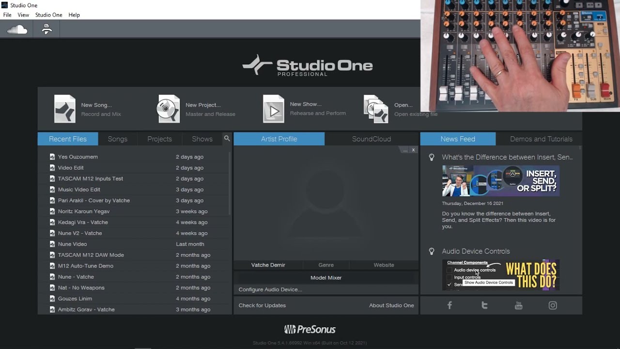Click Check for Updates
Screen dimensions: 620x349
262,305
